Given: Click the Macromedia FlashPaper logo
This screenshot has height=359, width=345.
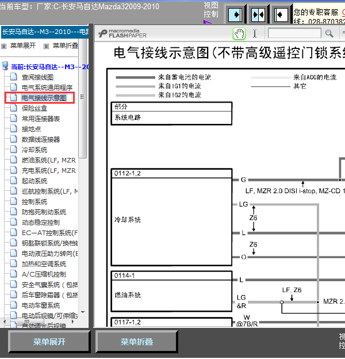Looking at the screenshot, I should pos(122,33).
